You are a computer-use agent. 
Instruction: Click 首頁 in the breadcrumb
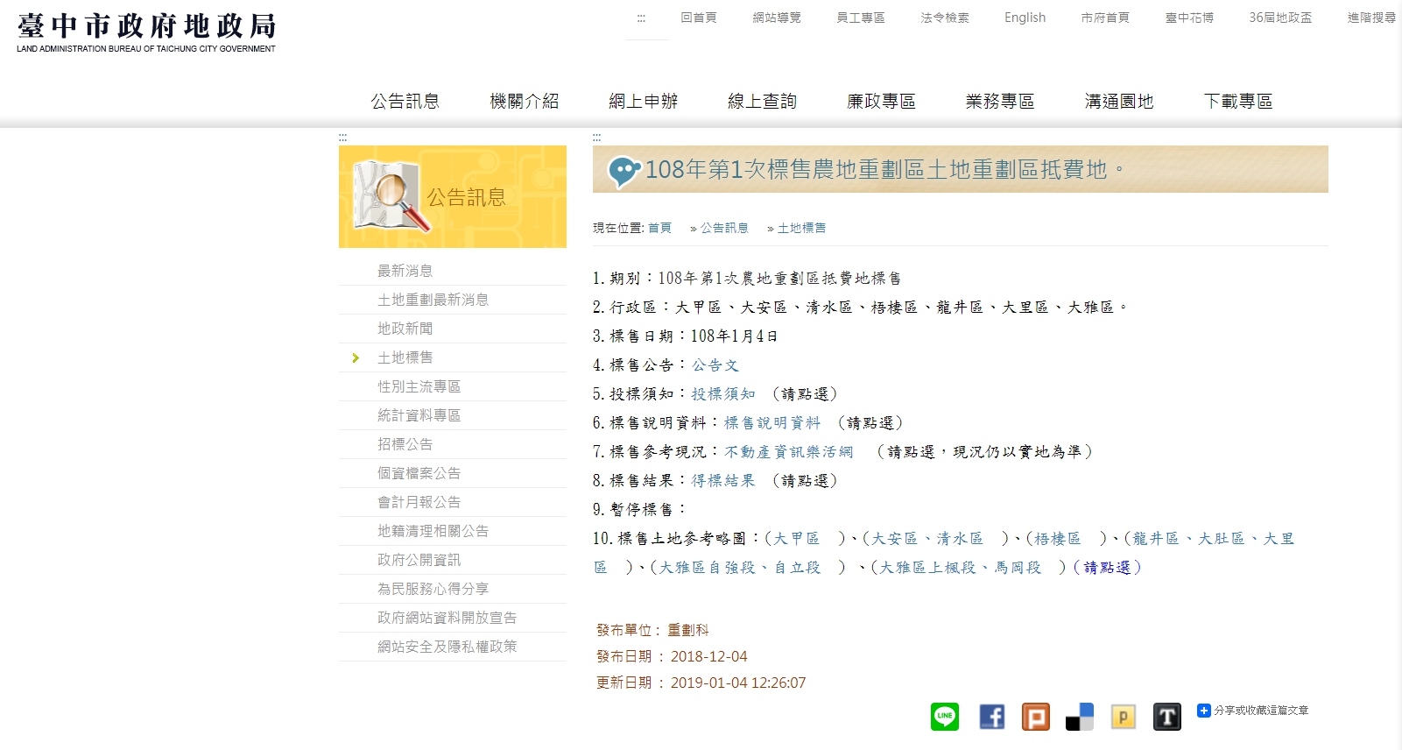[659, 228]
